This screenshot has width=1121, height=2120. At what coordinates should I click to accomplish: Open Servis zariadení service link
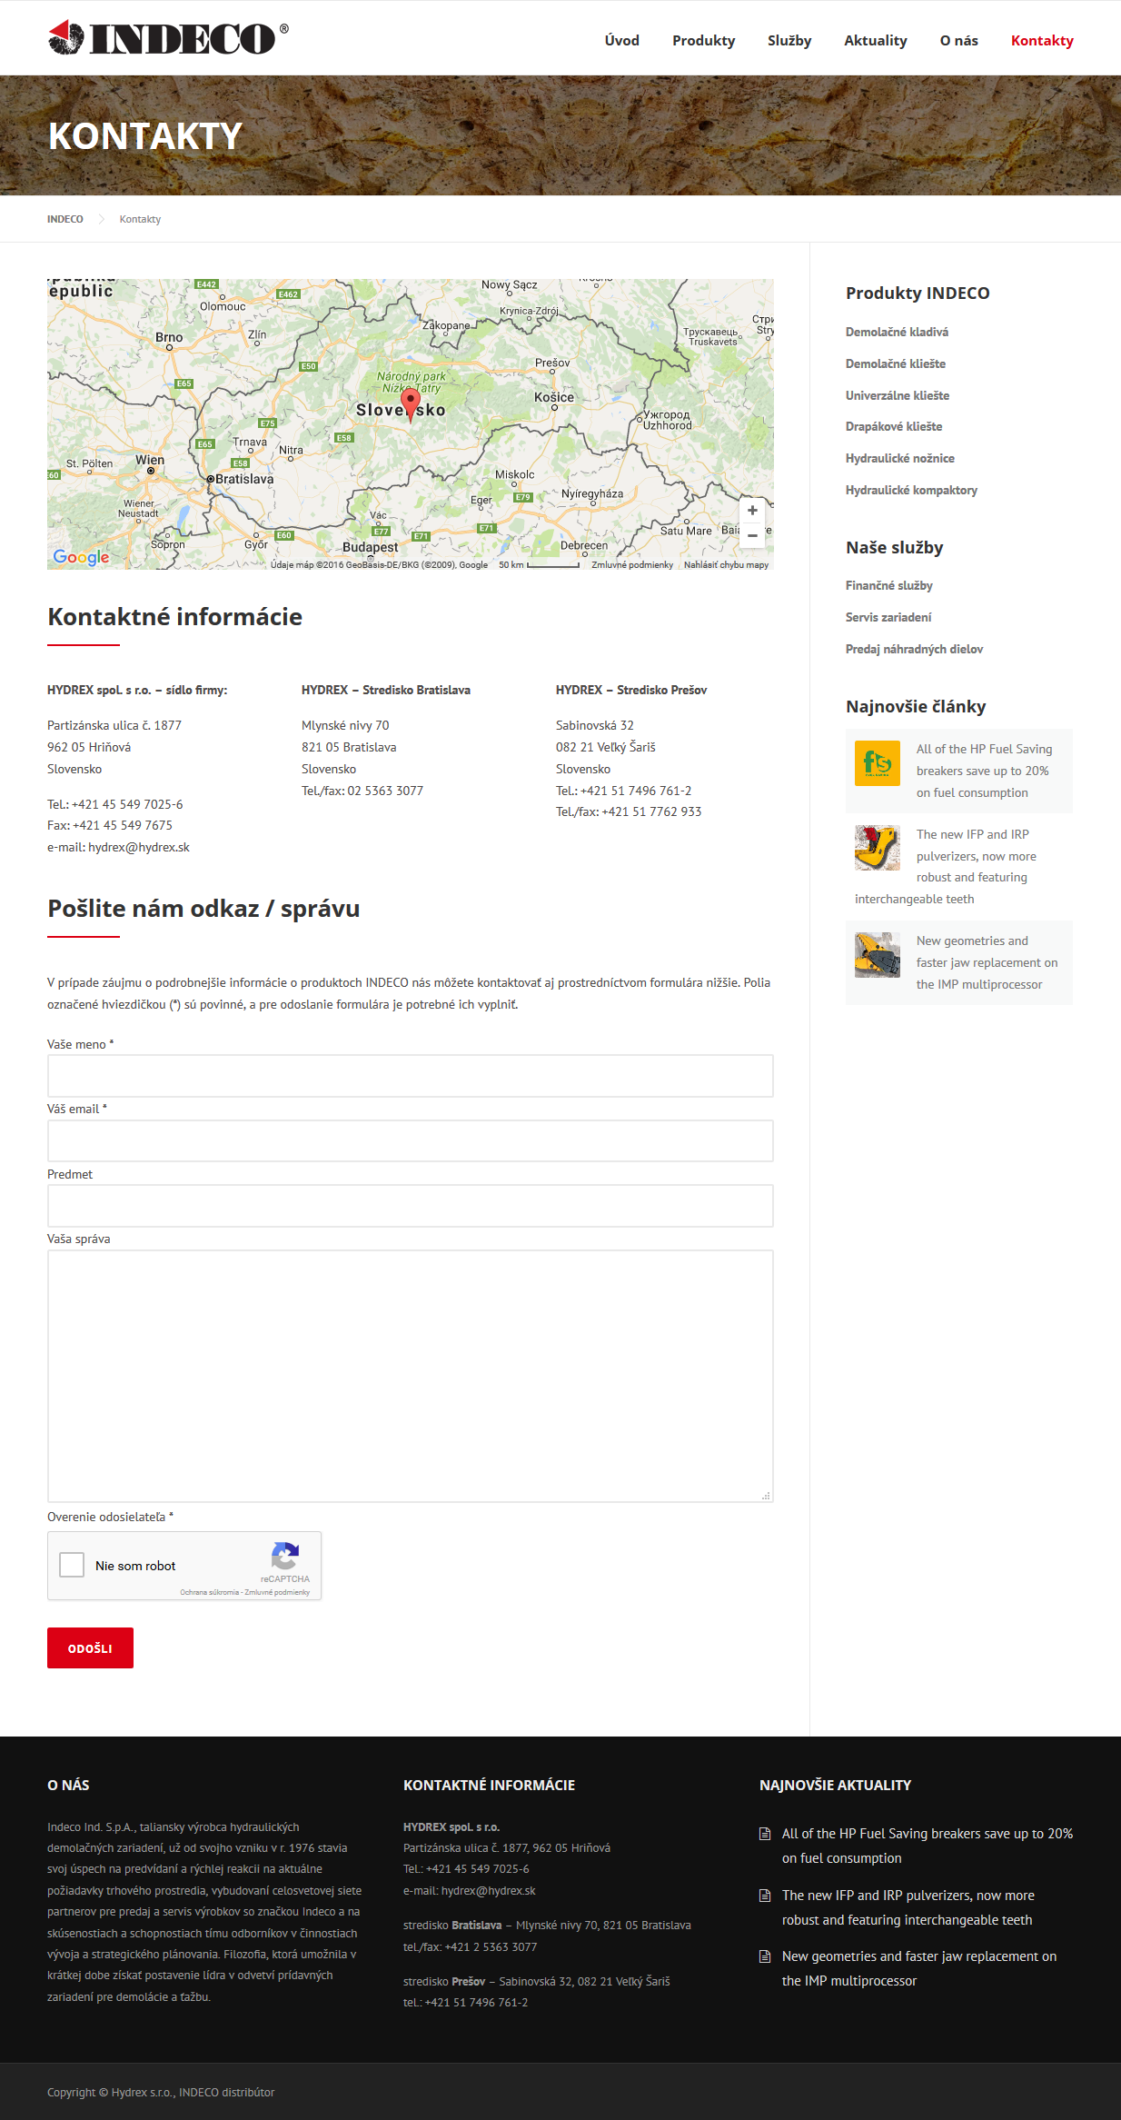click(x=888, y=617)
